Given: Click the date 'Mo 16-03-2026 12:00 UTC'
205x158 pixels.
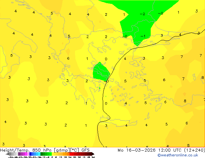Looking at the screenshot, I should (x=150, y=150).
